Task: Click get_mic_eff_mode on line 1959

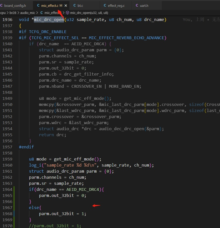Action: coord(74,159)
